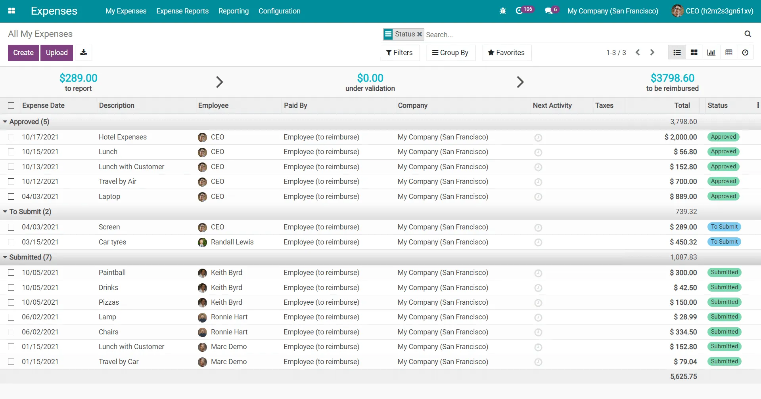Click the Create button
This screenshot has height=399, width=761.
23,53
